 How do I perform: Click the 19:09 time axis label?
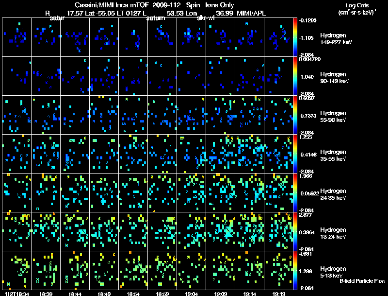(221, 294)
